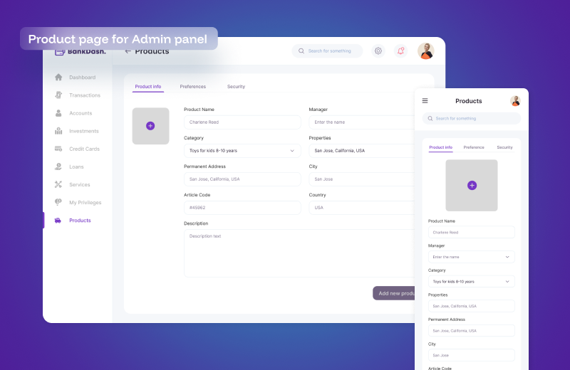The image size is (570, 370).
Task: Open notifications bell icon
Action: (x=401, y=51)
